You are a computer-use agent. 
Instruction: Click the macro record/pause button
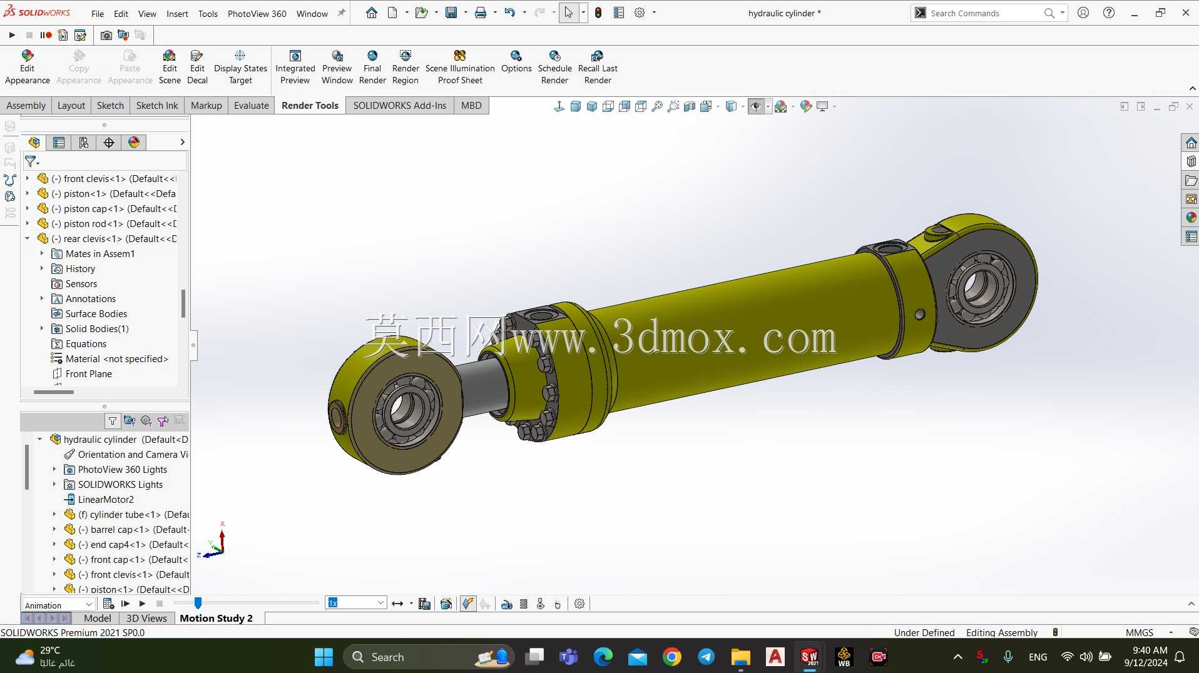tap(46, 35)
